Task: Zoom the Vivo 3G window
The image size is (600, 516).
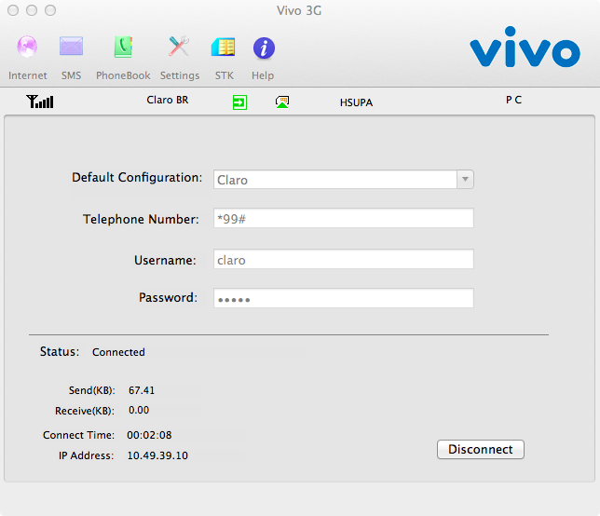Action: pyautogui.click(x=50, y=10)
